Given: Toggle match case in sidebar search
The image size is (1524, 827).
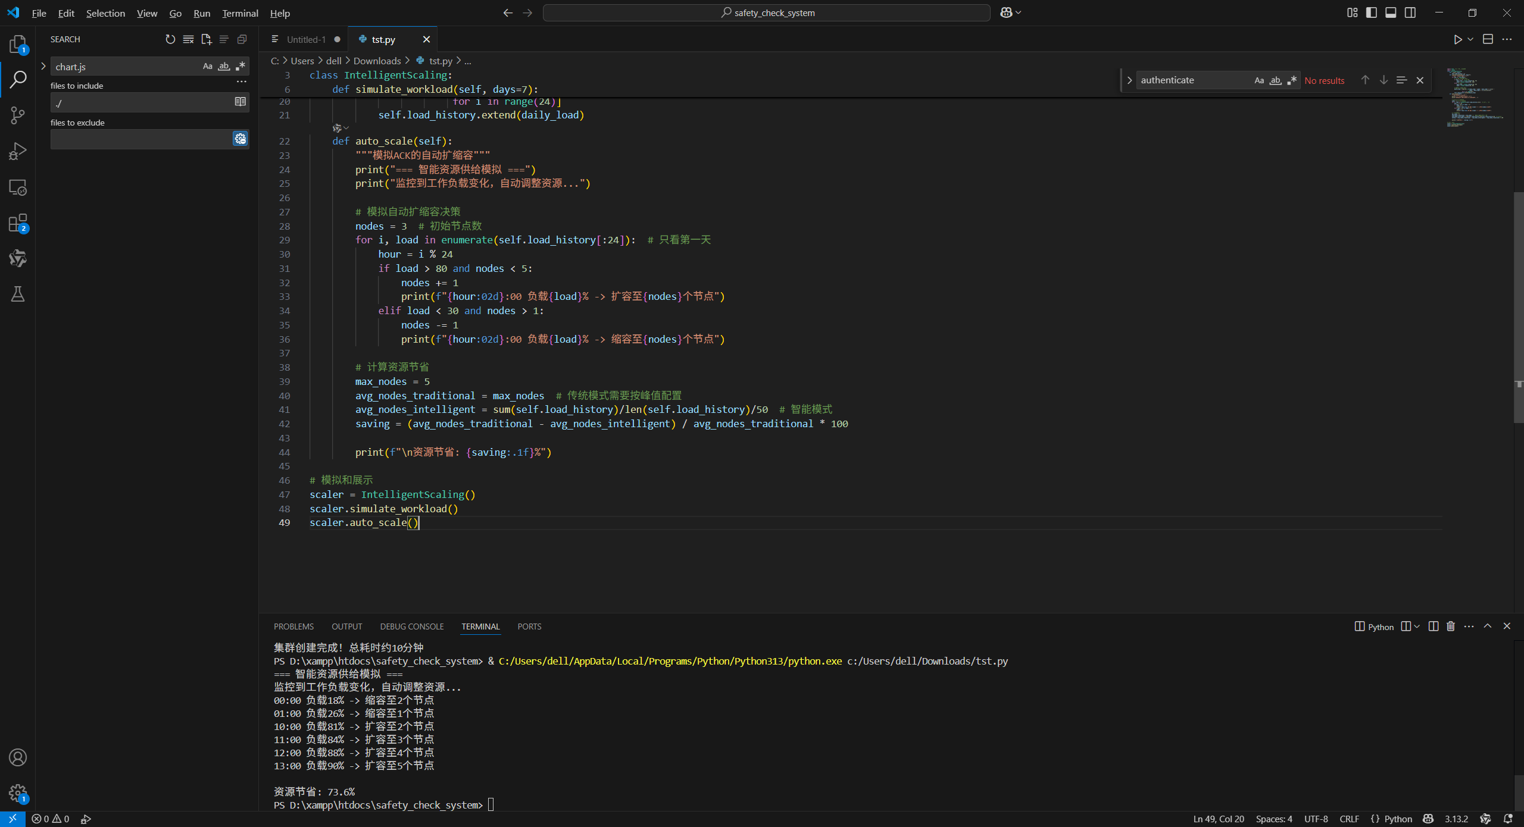Looking at the screenshot, I should point(207,66).
